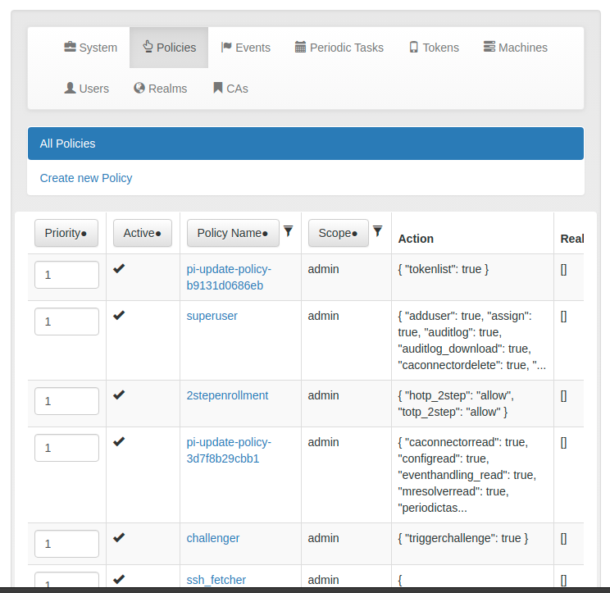
Task: Click the priority field of 2stepenrollment
Action: (x=66, y=401)
